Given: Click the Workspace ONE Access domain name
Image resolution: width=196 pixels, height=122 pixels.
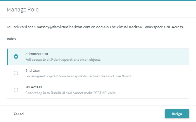Looking at the screenshot, I should pos(147,27).
